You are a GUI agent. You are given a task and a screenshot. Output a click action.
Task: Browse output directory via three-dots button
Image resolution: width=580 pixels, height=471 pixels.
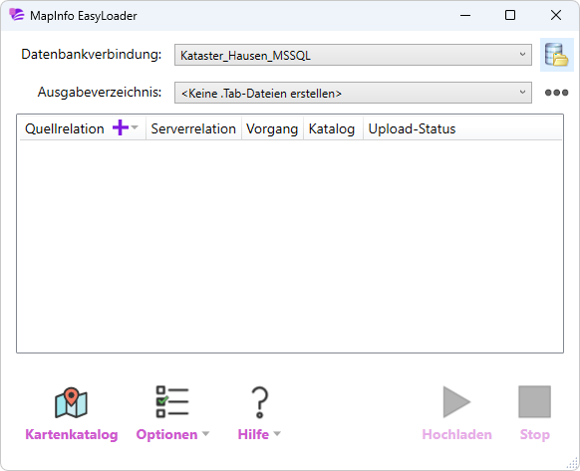(556, 93)
